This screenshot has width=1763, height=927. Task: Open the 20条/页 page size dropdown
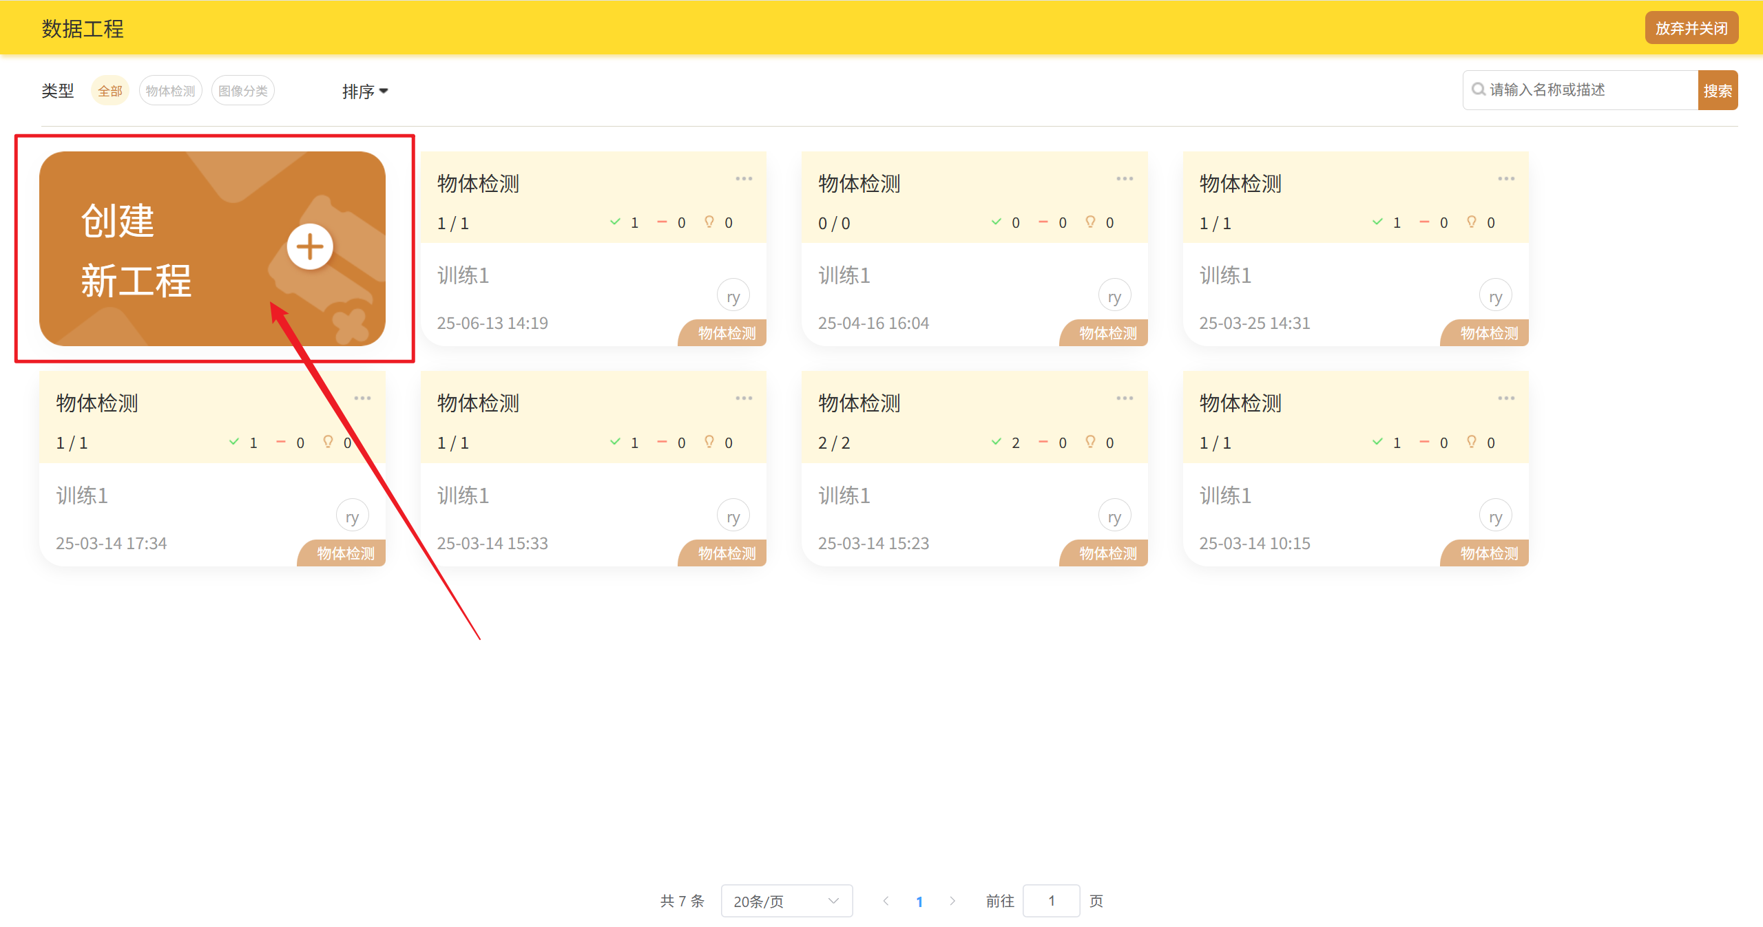click(786, 901)
